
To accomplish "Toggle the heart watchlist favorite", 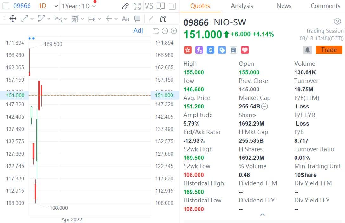I will pos(245,50).
